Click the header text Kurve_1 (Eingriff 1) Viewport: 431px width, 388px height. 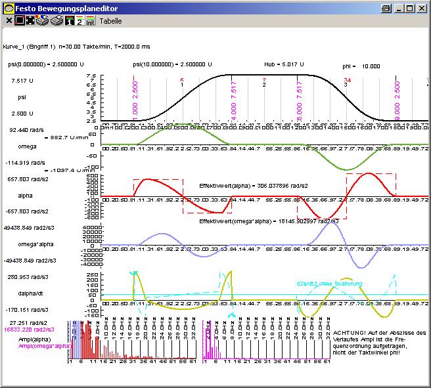pos(29,47)
